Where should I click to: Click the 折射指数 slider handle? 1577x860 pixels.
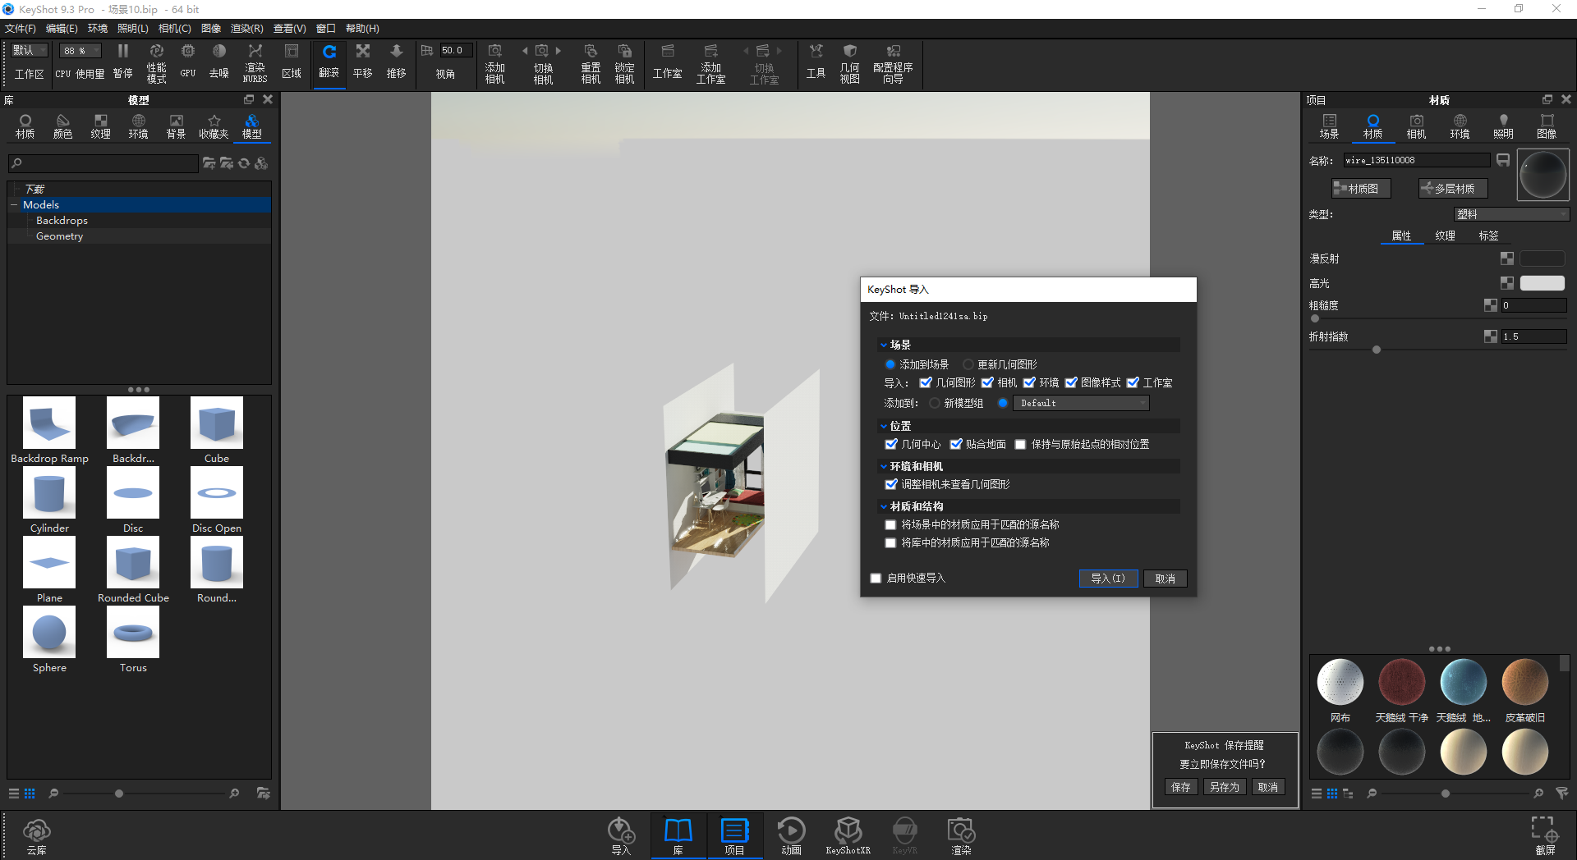[1377, 350]
